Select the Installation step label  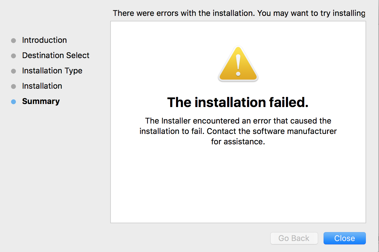(x=42, y=86)
